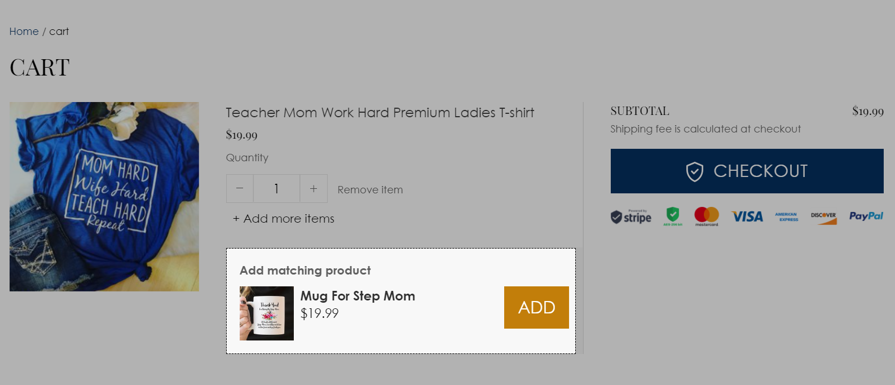Expand the cart with Add more items
Image resolution: width=895 pixels, height=385 pixels.
click(x=283, y=219)
